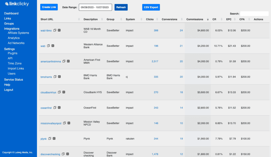Sort by Conversions column arrows

(183, 19)
